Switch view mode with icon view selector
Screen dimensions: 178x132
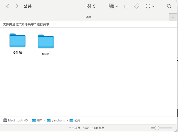91,6
